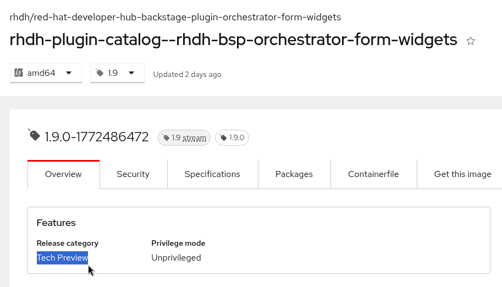502x287 pixels.
Task: Click the tag icon in the 1.9 selector
Action: [100, 73]
